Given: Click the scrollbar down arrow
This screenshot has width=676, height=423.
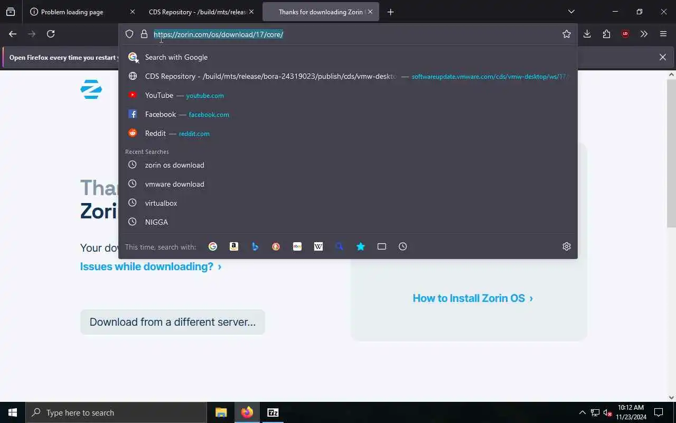Looking at the screenshot, I should pyautogui.click(x=671, y=397).
